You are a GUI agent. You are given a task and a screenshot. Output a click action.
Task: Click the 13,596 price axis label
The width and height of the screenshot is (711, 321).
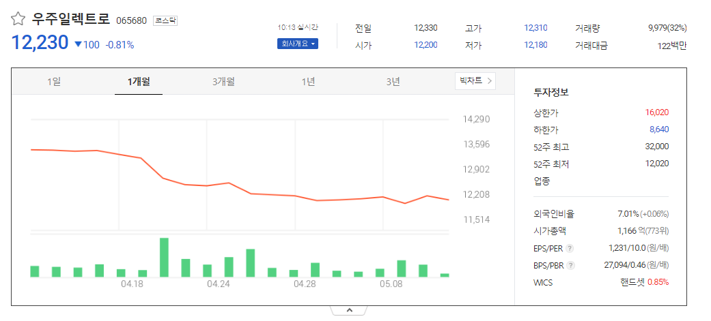(x=476, y=144)
